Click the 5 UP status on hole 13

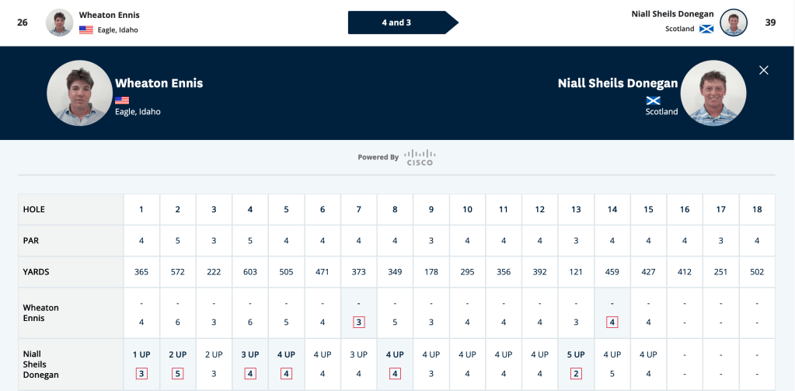click(576, 355)
